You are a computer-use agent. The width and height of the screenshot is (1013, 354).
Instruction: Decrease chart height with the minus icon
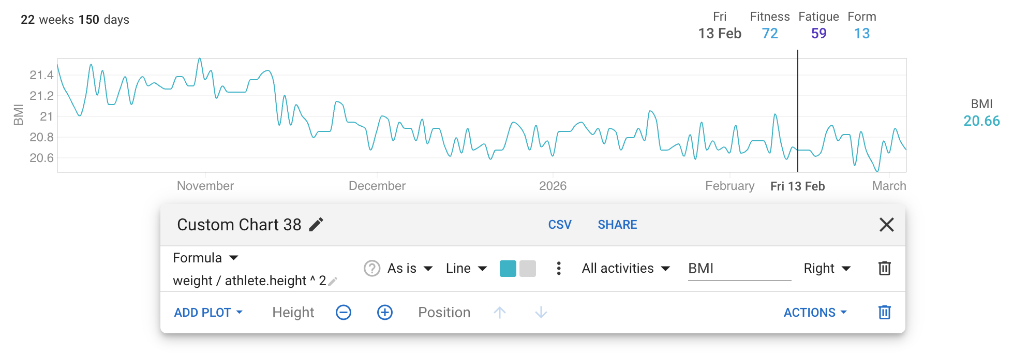343,312
